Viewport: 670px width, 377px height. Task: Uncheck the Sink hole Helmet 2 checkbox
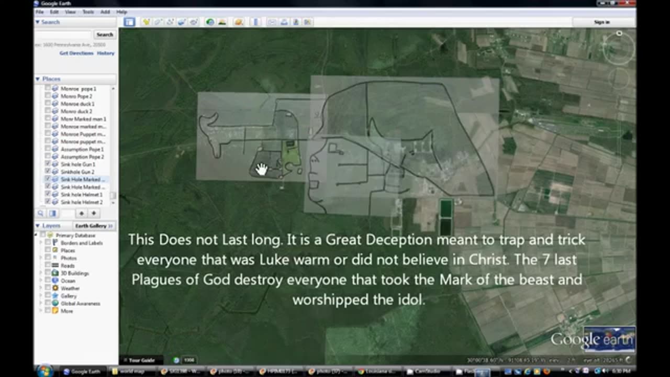point(48,202)
